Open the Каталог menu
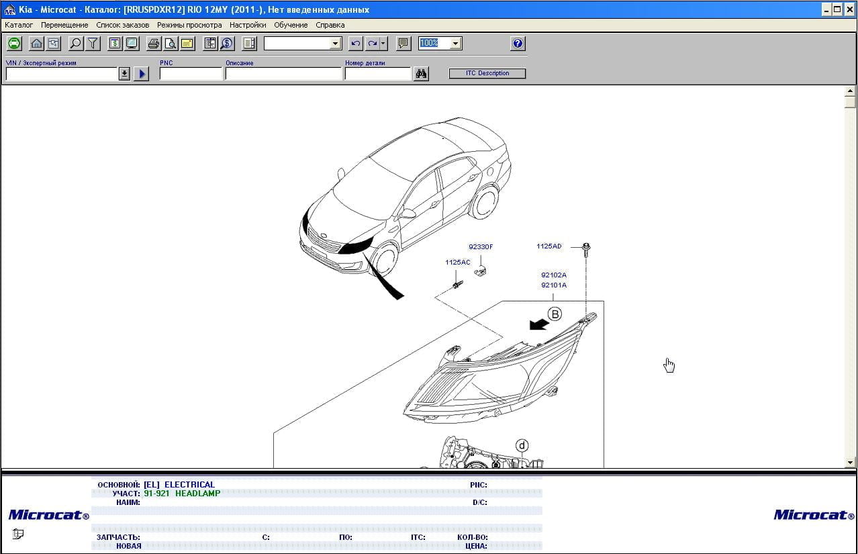This screenshot has width=858, height=554. 19,25
